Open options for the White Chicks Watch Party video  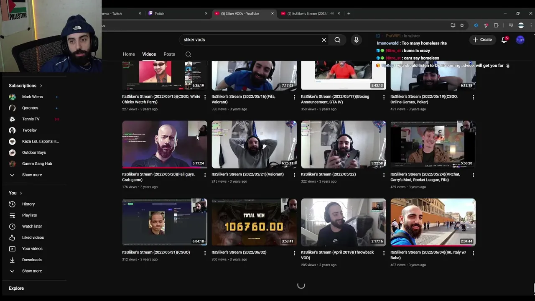point(205,97)
